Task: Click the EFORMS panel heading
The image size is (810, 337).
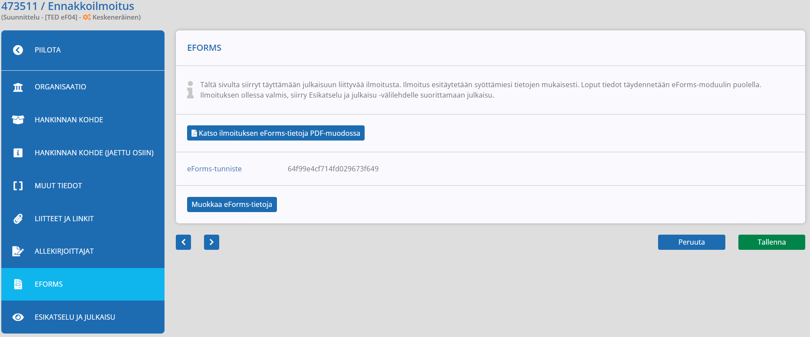Action: tap(204, 48)
